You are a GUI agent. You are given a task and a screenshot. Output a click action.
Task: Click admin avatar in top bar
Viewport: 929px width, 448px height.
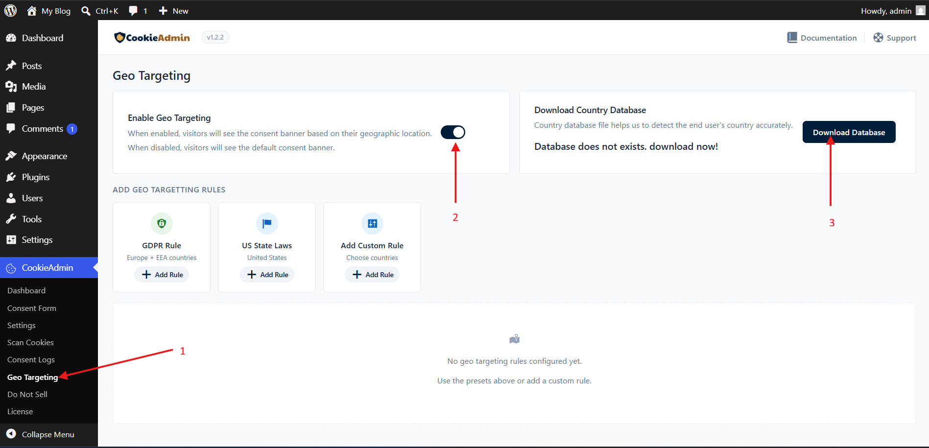pos(920,11)
